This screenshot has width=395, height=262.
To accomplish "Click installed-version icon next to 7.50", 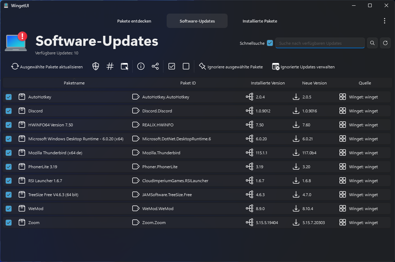I will (249, 125).
